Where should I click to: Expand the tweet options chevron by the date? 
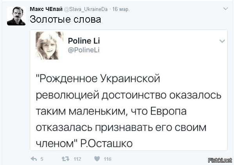point(225,9)
